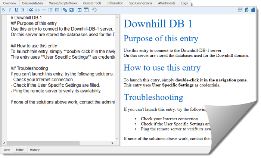261x158 pixels.
Task: Apply italic formatting with the I icon
Action: pyautogui.click(x=10, y=10)
